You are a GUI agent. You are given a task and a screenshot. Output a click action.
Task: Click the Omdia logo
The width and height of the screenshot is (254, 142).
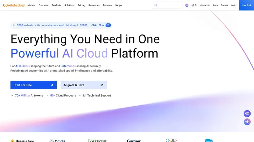58,140
